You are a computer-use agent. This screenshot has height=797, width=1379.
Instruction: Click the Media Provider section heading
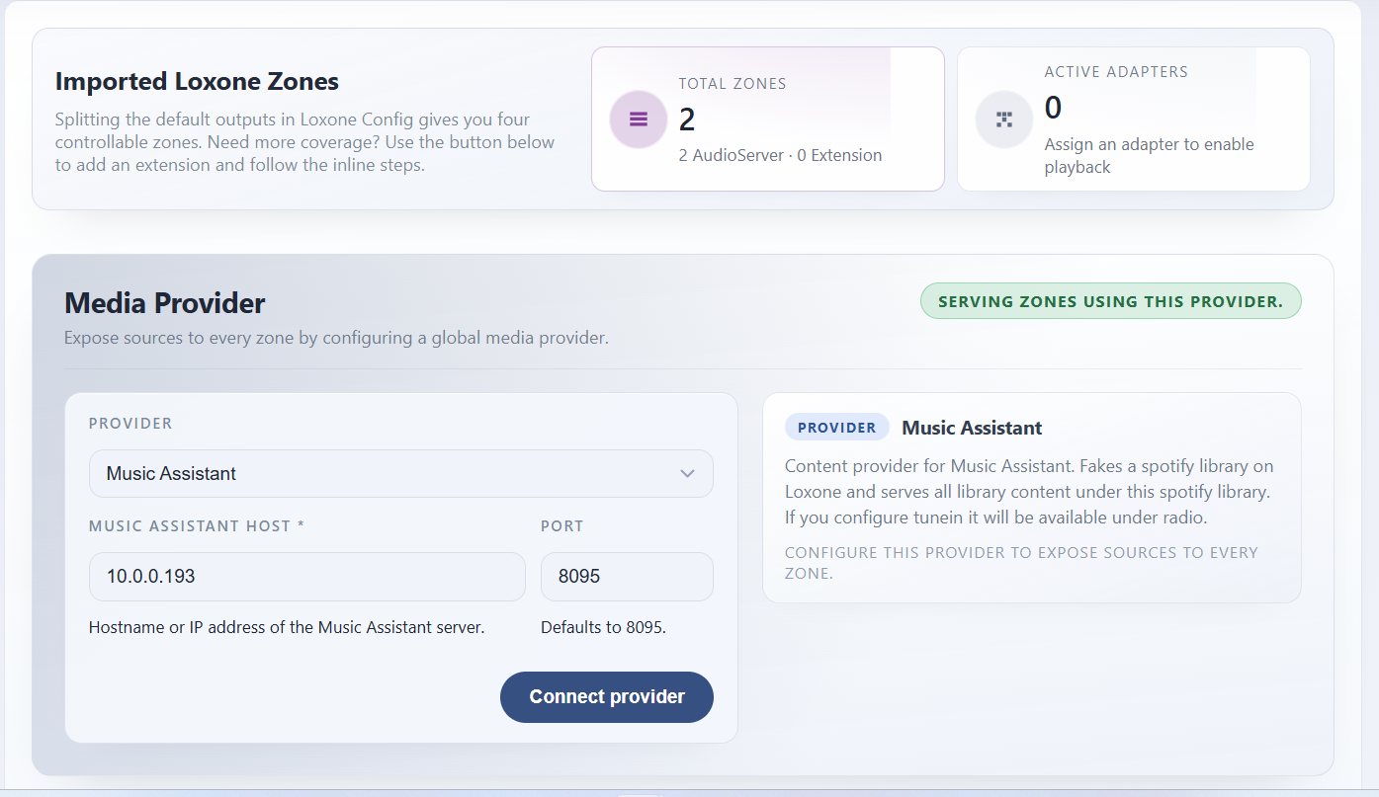(x=165, y=302)
